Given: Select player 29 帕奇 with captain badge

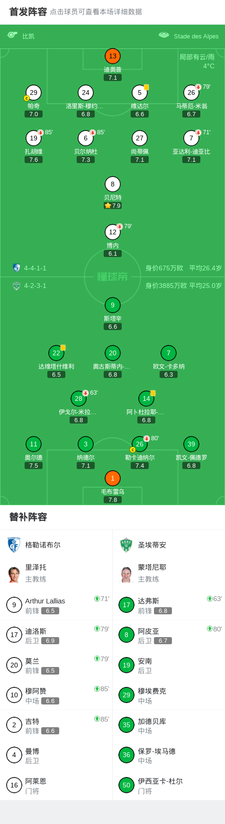Looking at the screenshot, I should (34, 93).
